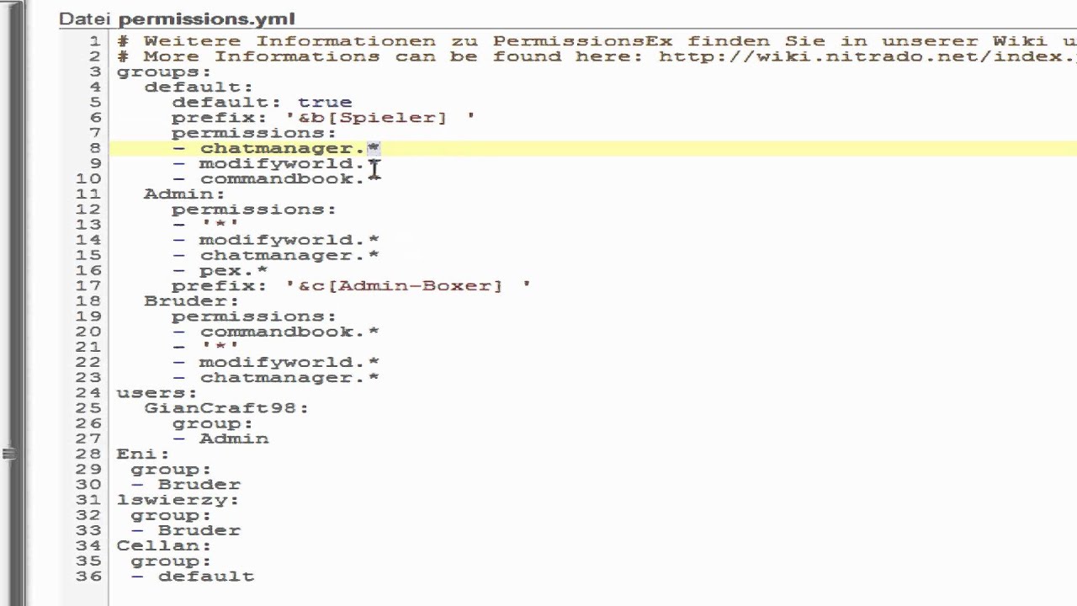The width and height of the screenshot is (1077, 606).
Task: Click the permissions.yml file name header
Action: pos(206,19)
